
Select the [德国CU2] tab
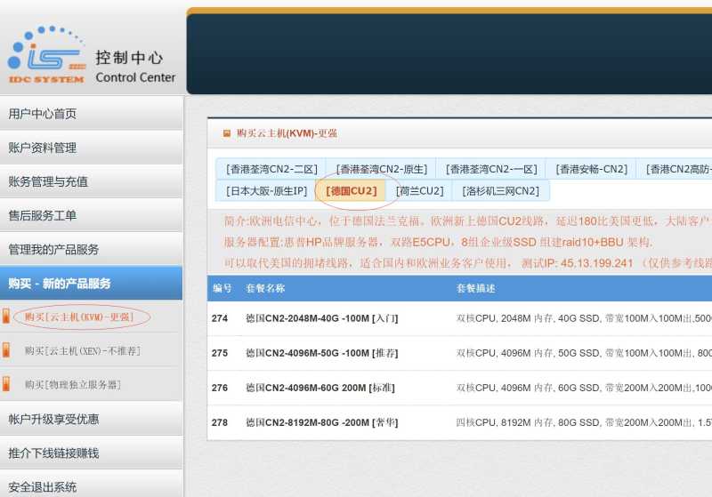coord(351,191)
